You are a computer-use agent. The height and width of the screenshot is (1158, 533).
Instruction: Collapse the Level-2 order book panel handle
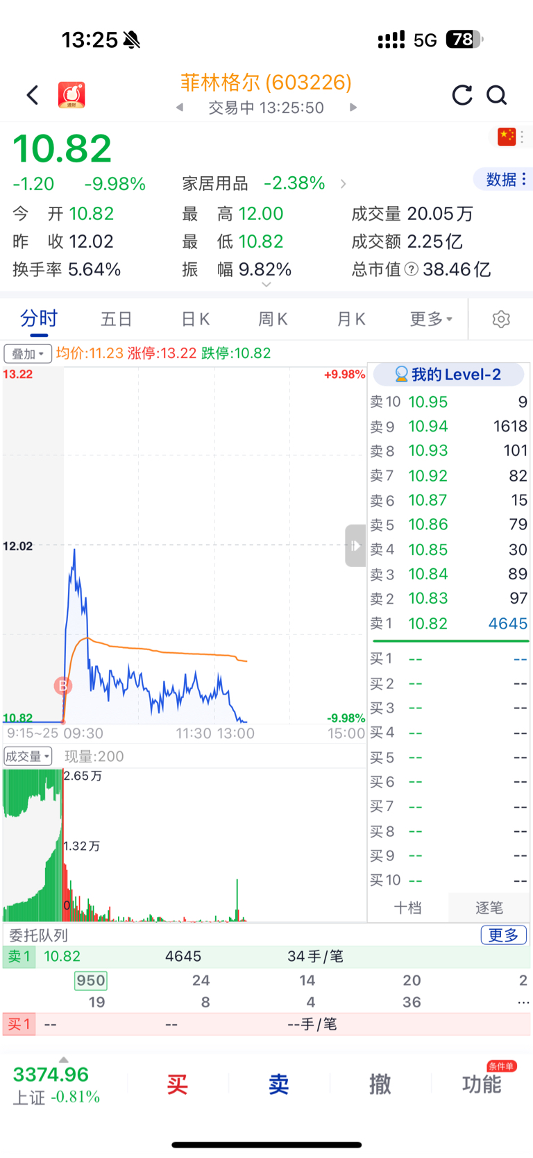355,545
